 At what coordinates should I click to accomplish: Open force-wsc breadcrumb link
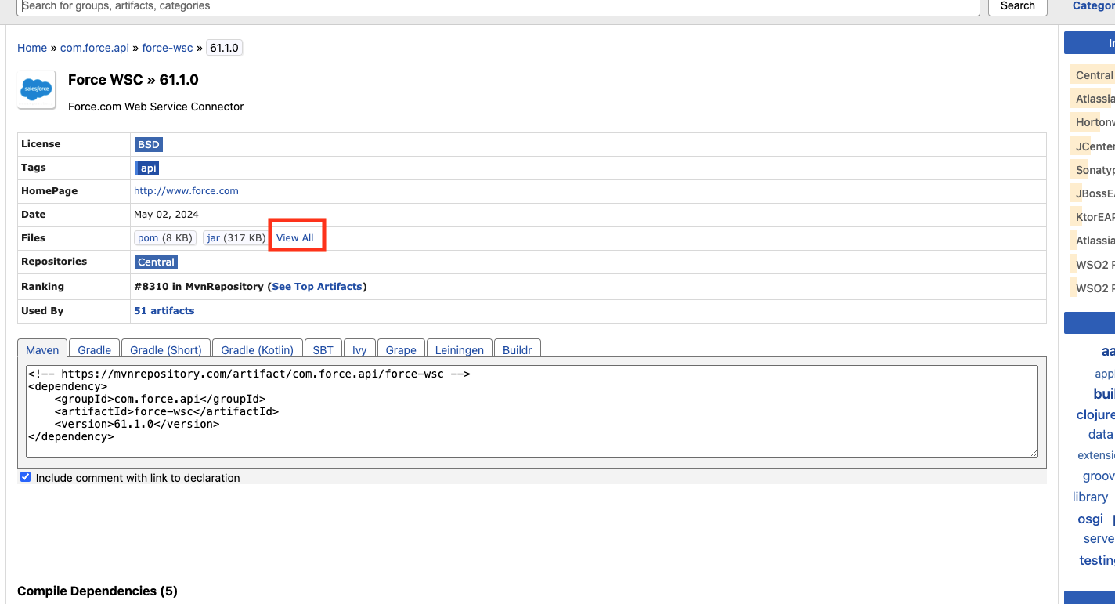pyautogui.click(x=168, y=48)
